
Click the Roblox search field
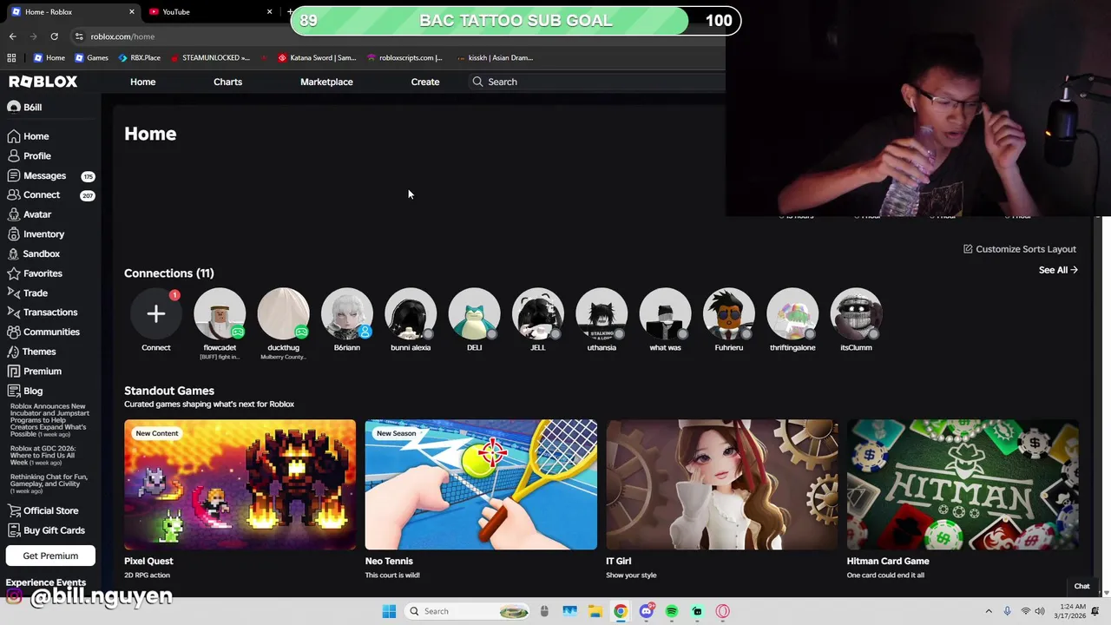tap(597, 82)
